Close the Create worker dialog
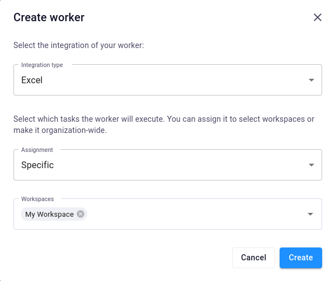 tap(318, 17)
